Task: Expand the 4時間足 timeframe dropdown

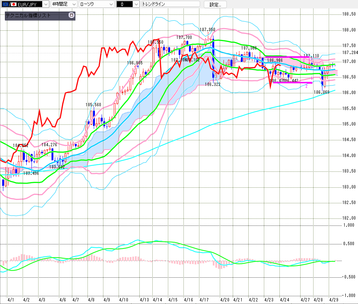Action: pyautogui.click(x=73, y=4)
